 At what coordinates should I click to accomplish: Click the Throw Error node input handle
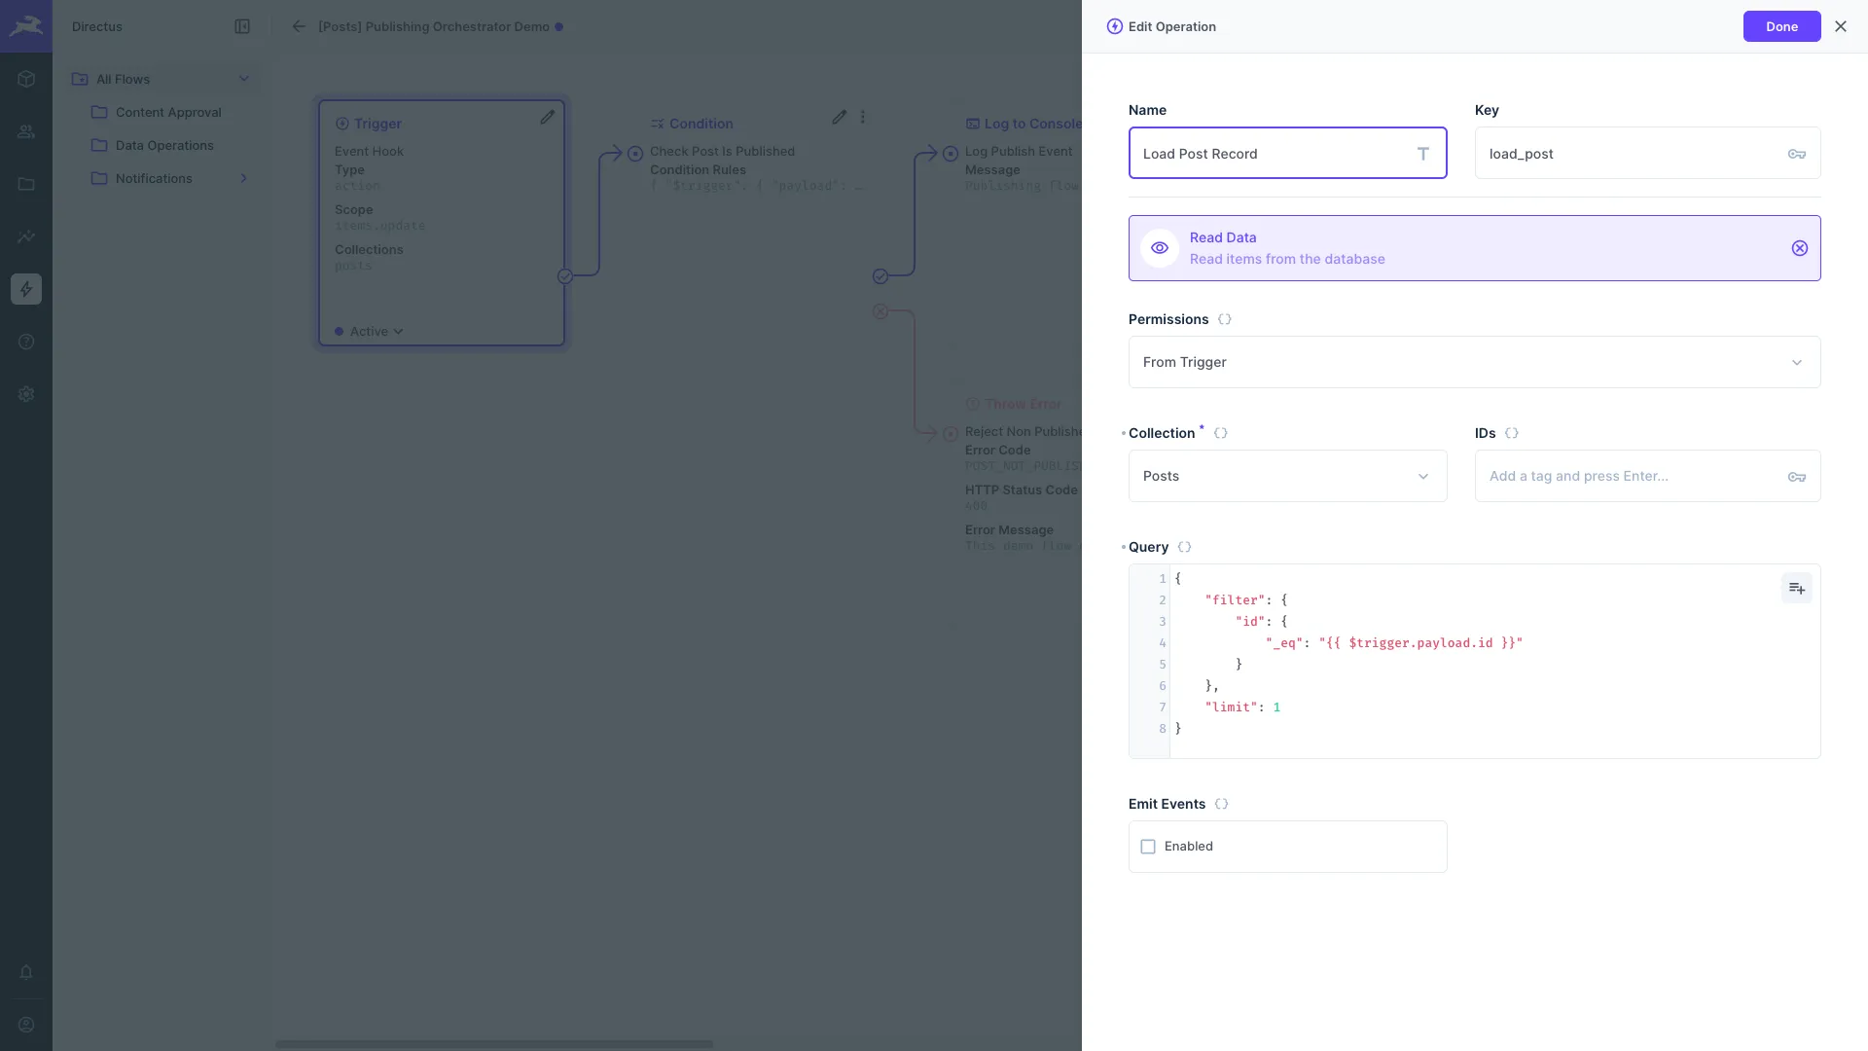tap(951, 434)
